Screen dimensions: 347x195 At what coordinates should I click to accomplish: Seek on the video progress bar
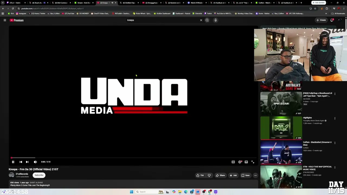(133, 158)
